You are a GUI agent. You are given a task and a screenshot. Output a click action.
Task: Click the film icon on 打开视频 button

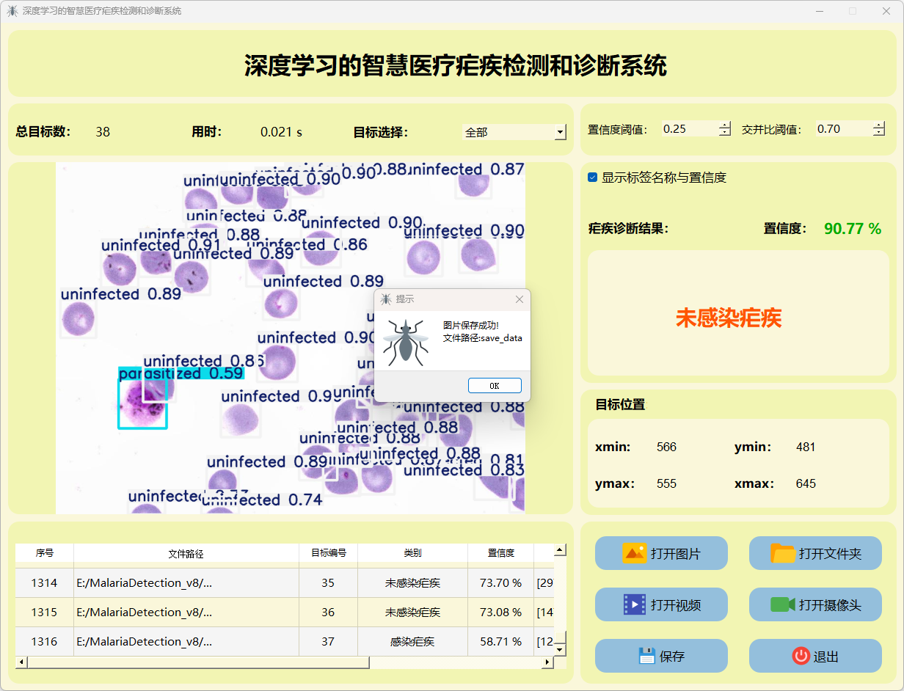pyautogui.click(x=634, y=604)
